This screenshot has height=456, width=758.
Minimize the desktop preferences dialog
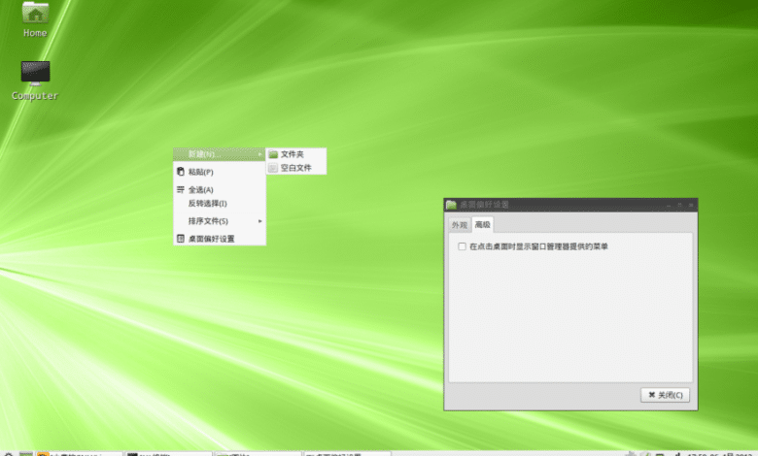(669, 205)
